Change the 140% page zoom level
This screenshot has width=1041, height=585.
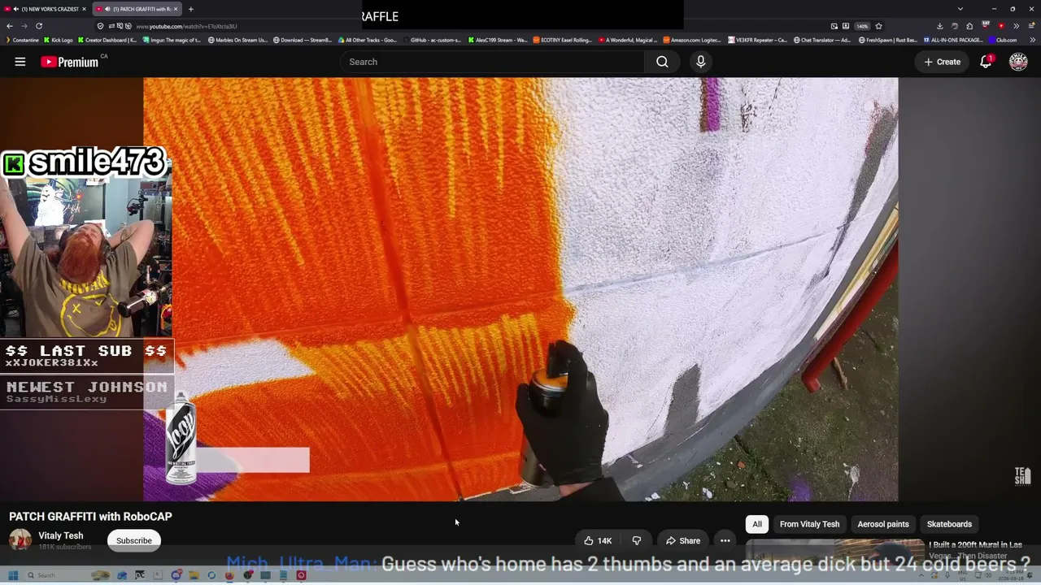coord(862,26)
